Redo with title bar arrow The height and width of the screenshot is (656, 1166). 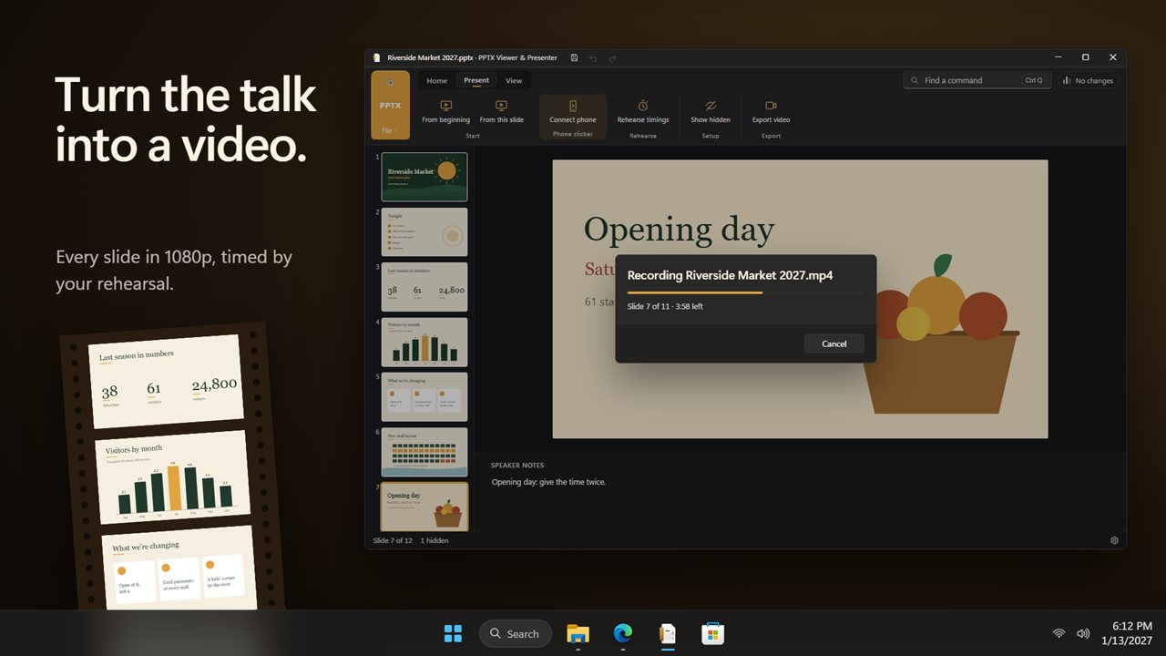[612, 57]
